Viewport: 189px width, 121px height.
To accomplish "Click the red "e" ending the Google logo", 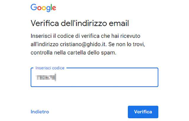I will [x=53, y=8].
